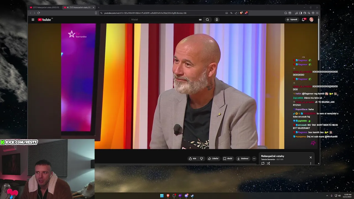The width and height of the screenshot is (354, 199).
Task: Close the Nebezpečné vzťahy playlist panel
Action: click(311, 157)
